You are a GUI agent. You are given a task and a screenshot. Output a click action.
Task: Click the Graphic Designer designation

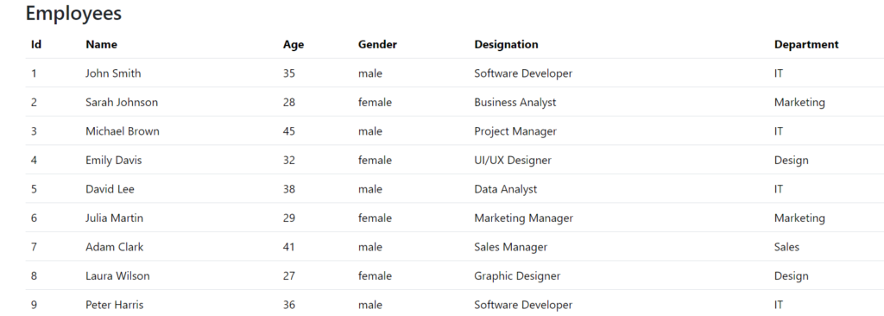[518, 276]
